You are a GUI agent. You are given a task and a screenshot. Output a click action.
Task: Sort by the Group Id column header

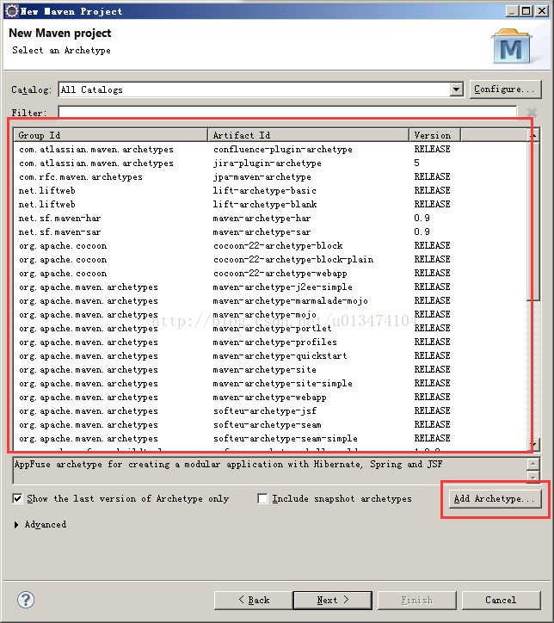coord(110,135)
